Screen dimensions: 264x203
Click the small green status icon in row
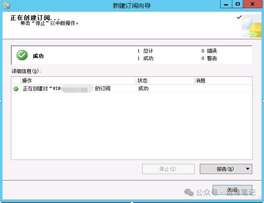(16, 89)
